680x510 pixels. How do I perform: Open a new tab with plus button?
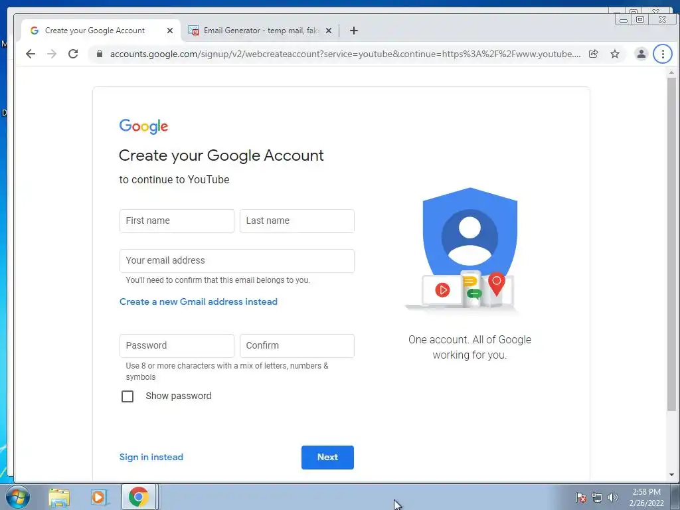(x=354, y=31)
